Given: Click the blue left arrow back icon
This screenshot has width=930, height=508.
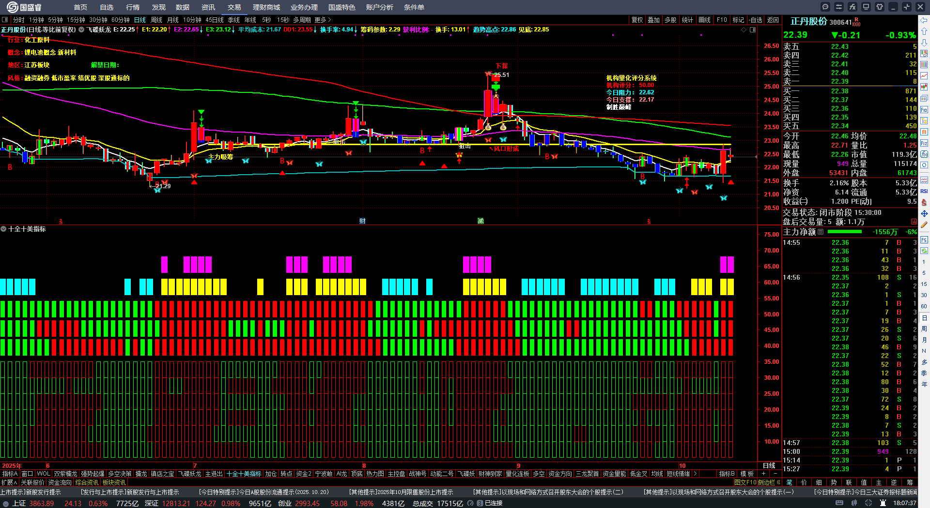Looking at the screenshot, I should [924, 20].
